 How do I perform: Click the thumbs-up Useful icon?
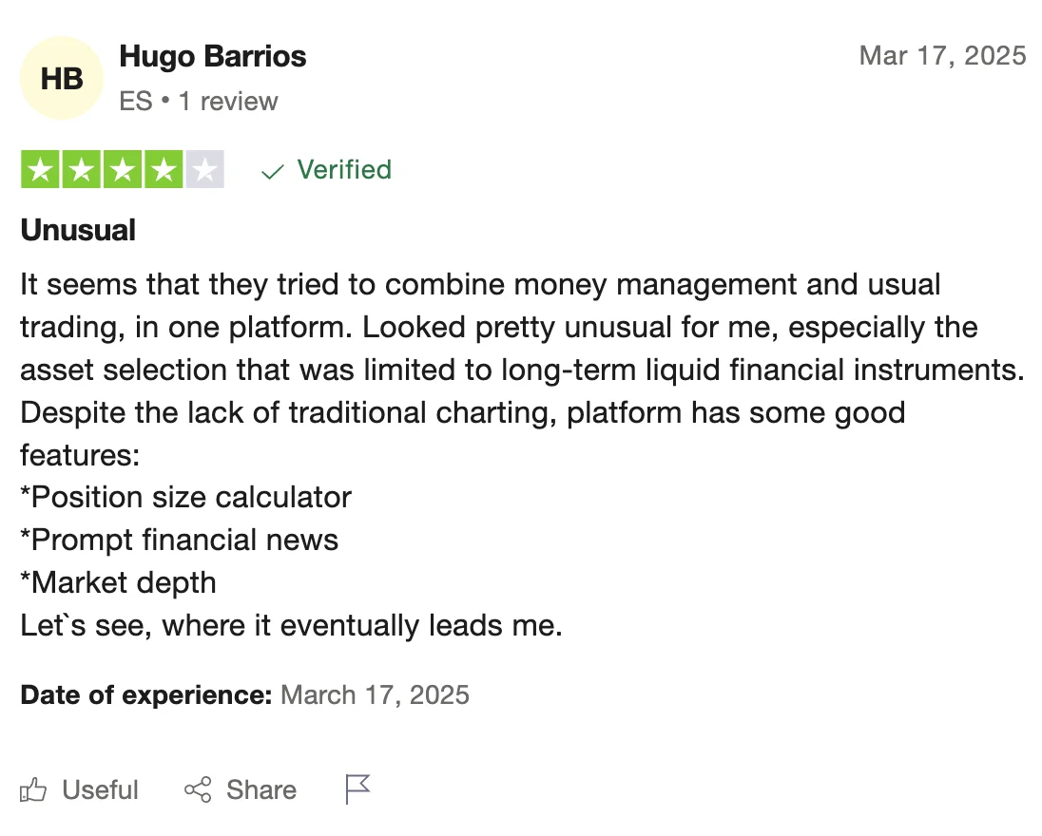pyautogui.click(x=33, y=789)
